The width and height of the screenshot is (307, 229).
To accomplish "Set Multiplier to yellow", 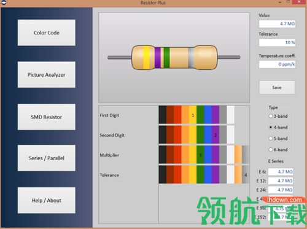I will 193,155.
